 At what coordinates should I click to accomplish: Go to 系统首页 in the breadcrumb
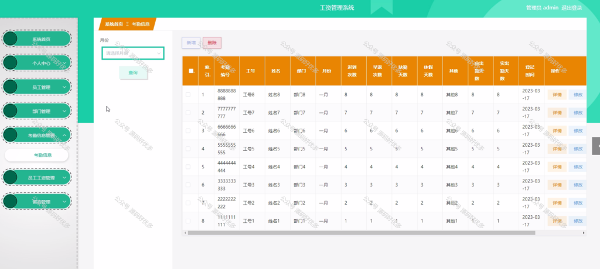coord(114,24)
